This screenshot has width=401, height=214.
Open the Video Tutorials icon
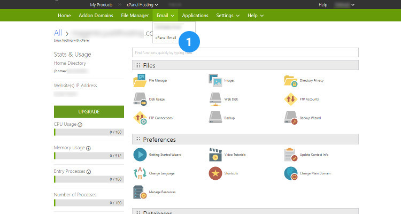click(x=215, y=155)
